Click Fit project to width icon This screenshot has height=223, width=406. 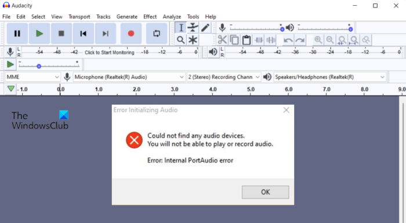tap(354, 40)
